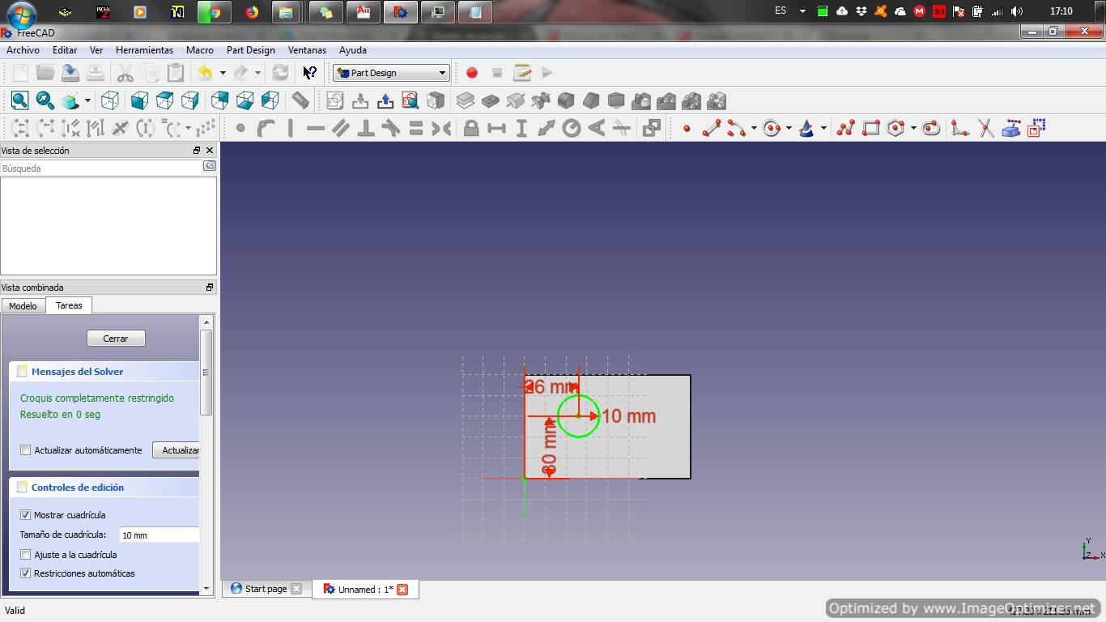Click the Open document folder icon
The height and width of the screenshot is (622, 1106).
tap(45, 73)
